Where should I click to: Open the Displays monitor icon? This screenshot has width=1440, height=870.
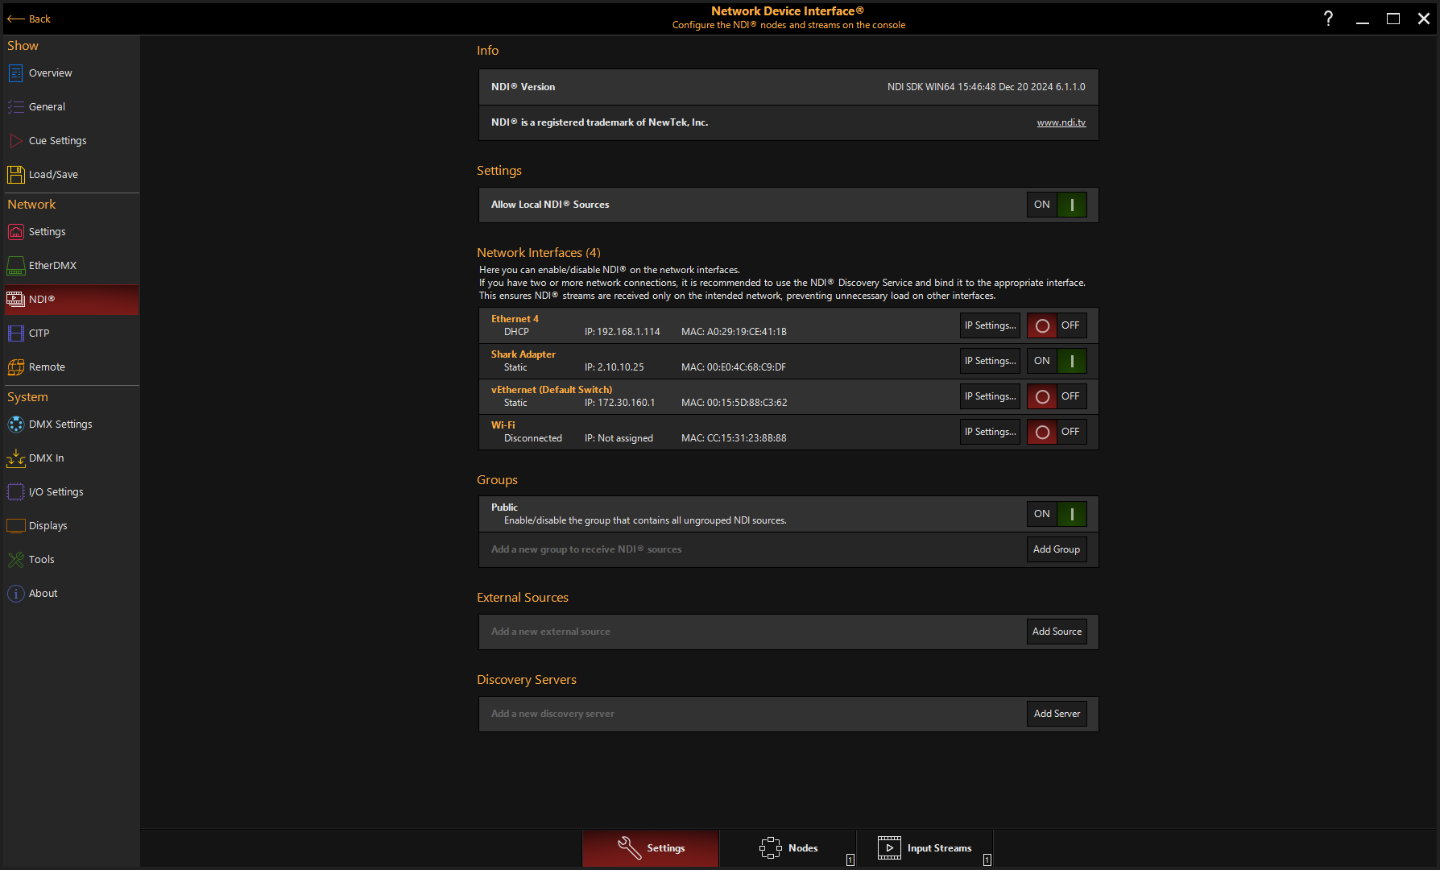point(15,526)
